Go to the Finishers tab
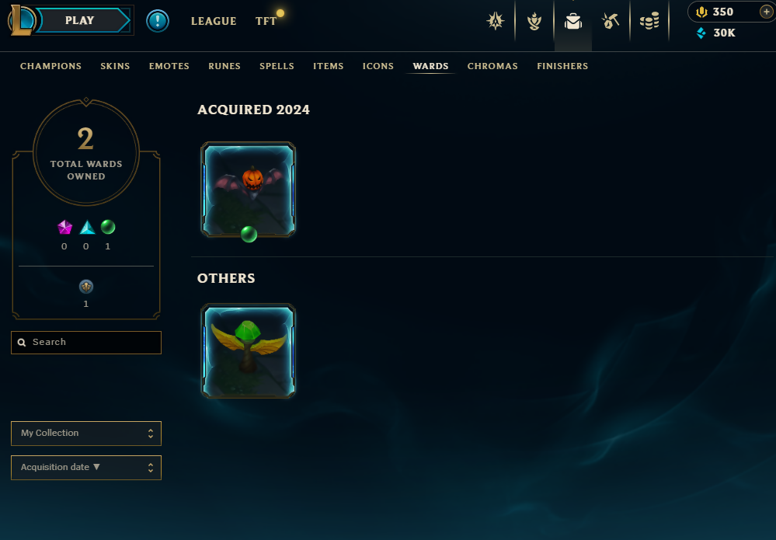The width and height of the screenshot is (776, 540). click(x=562, y=66)
